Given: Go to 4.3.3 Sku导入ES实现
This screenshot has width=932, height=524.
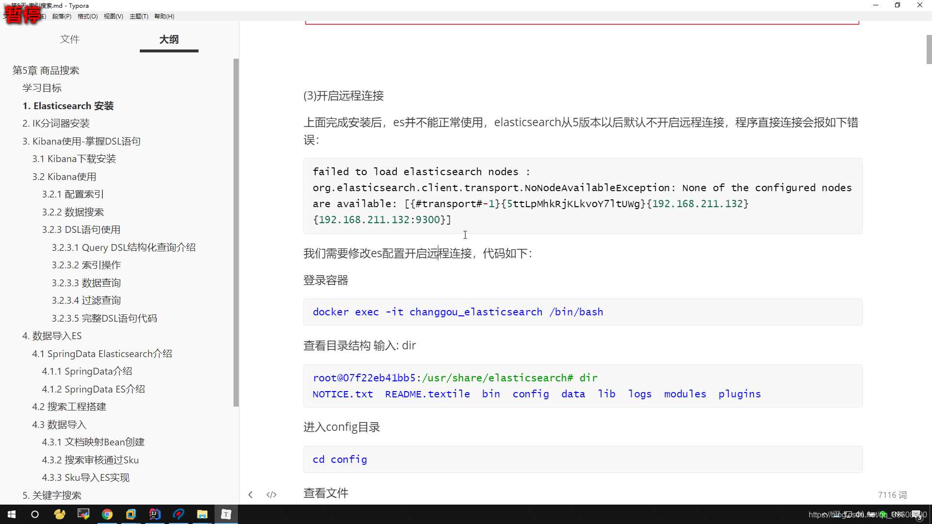Looking at the screenshot, I should (85, 477).
